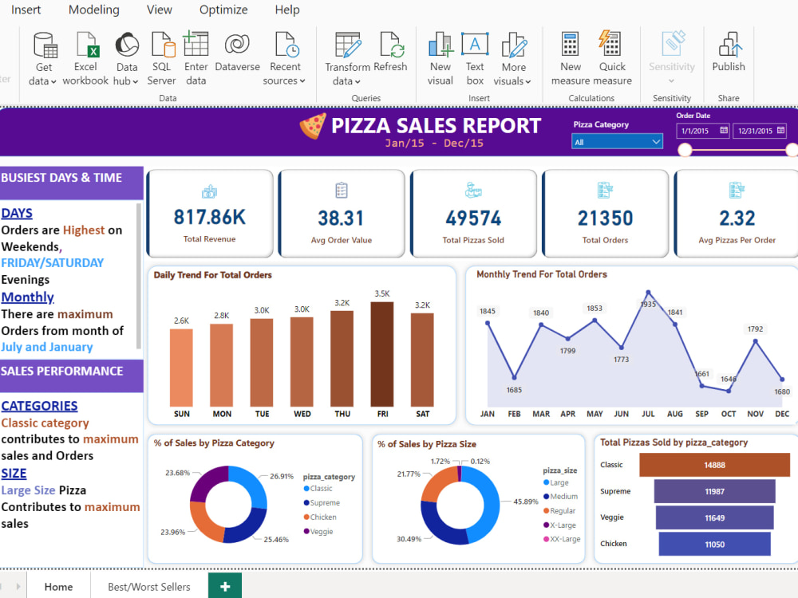Refresh the report data
The width and height of the screenshot is (798, 598).
[391, 54]
